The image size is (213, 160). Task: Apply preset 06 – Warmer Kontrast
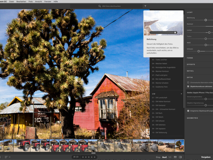160,71
